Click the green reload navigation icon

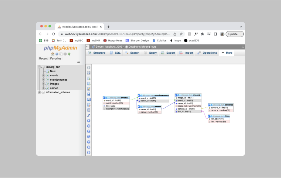click(69, 54)
